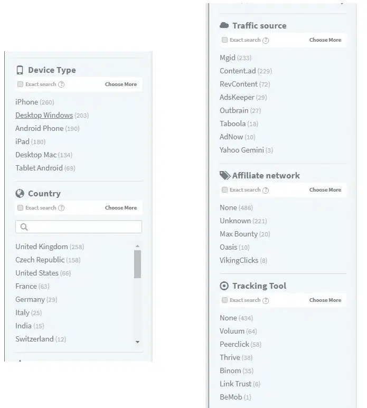
Task: Pick Voluum in the Tracking Tool list
Action: click(x=232, y=331)
